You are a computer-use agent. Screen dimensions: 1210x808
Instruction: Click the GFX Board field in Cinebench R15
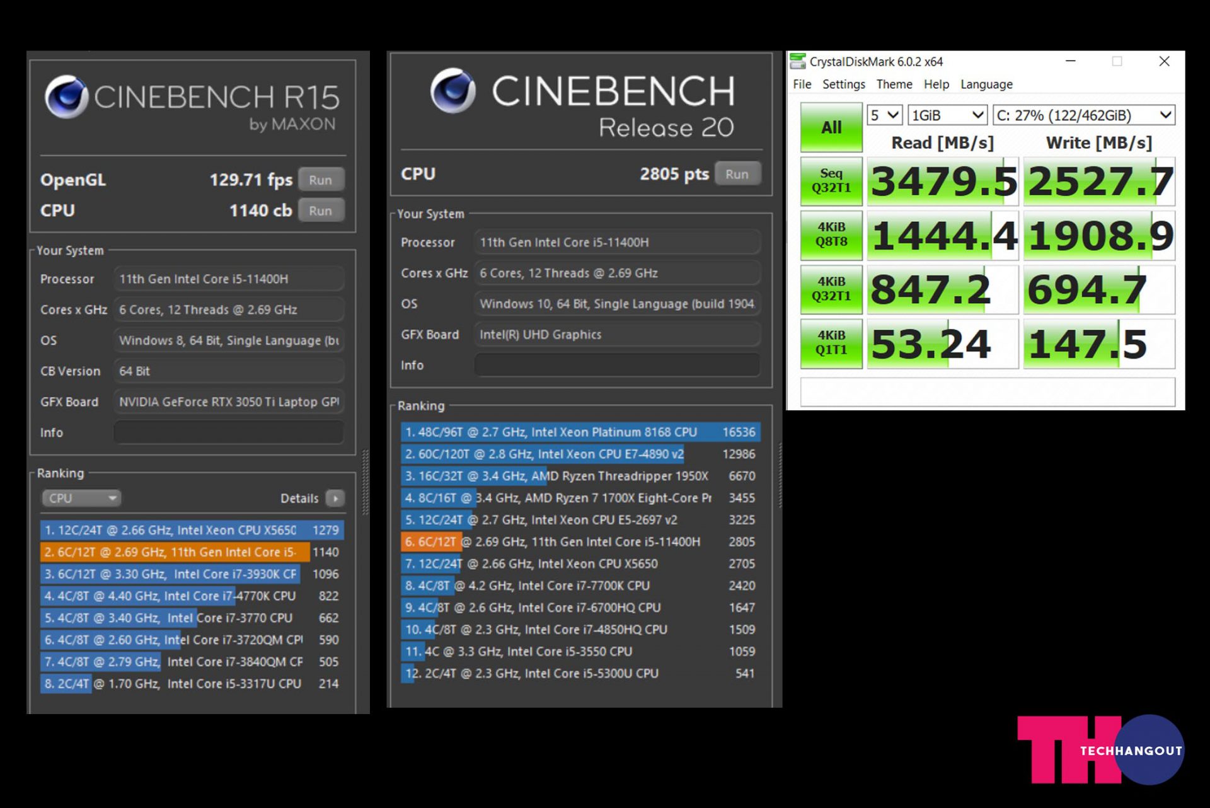[x=229, y=401]
